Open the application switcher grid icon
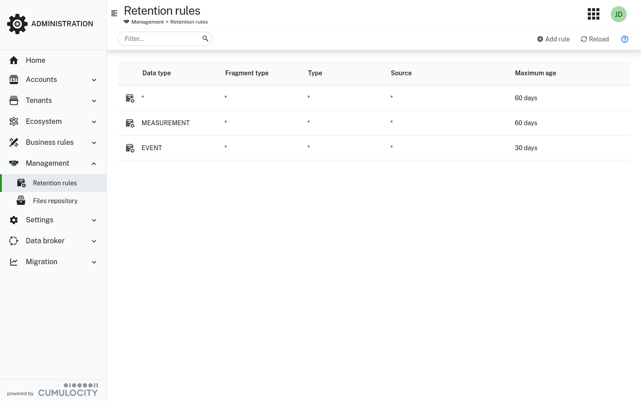This screenshot has width=641, height=401. click(593, 14)
